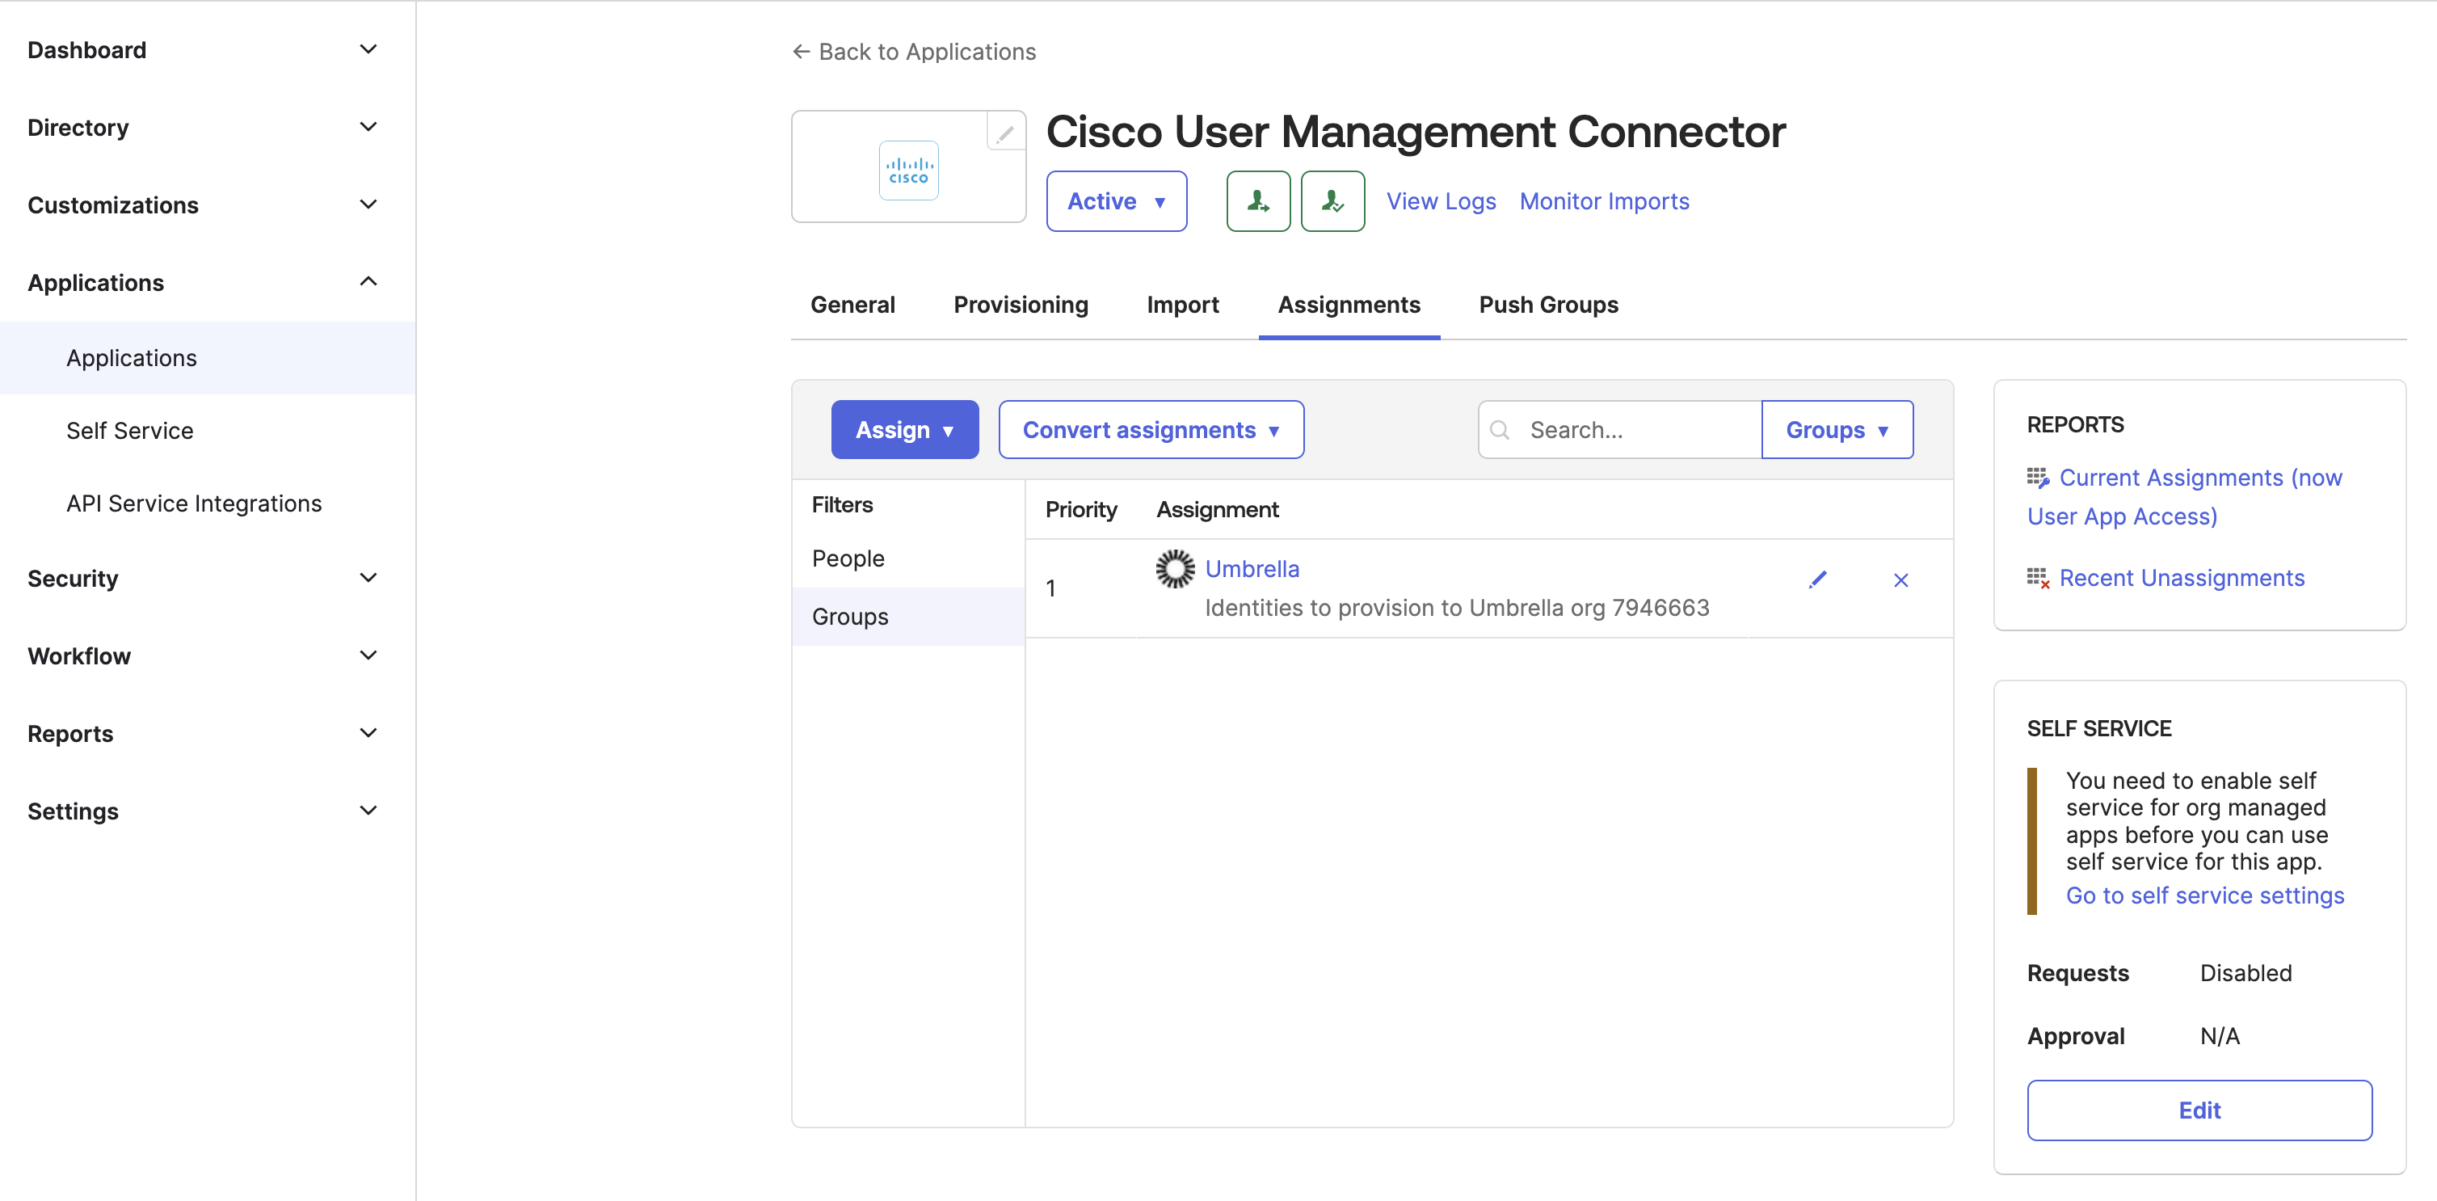The image size is (2437, 1201).
Task: Open the Active status dropdown
Action: pyautogui.click(x=1117, y=201)
